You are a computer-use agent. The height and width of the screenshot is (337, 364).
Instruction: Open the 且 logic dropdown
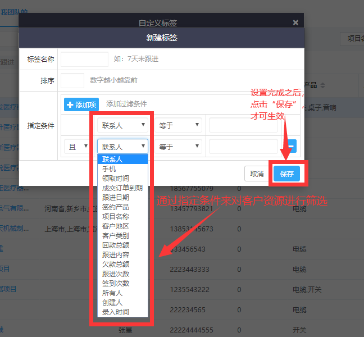[77, 147]
